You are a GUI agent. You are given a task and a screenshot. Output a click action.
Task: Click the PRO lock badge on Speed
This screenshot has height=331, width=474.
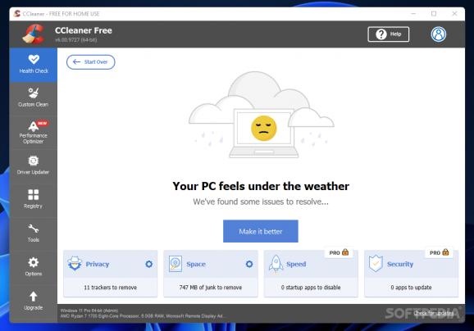click(x=339, y=252)
